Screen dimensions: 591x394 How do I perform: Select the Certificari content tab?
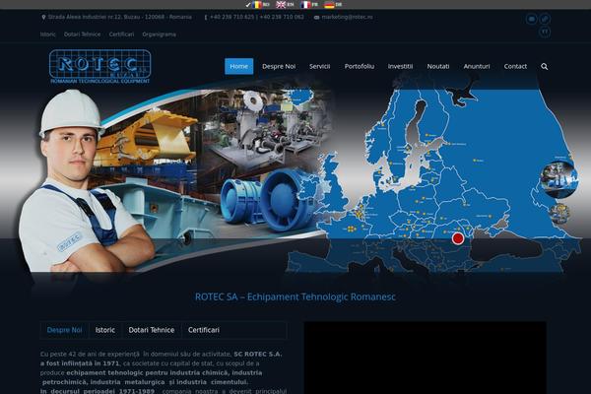coord(204,330)
